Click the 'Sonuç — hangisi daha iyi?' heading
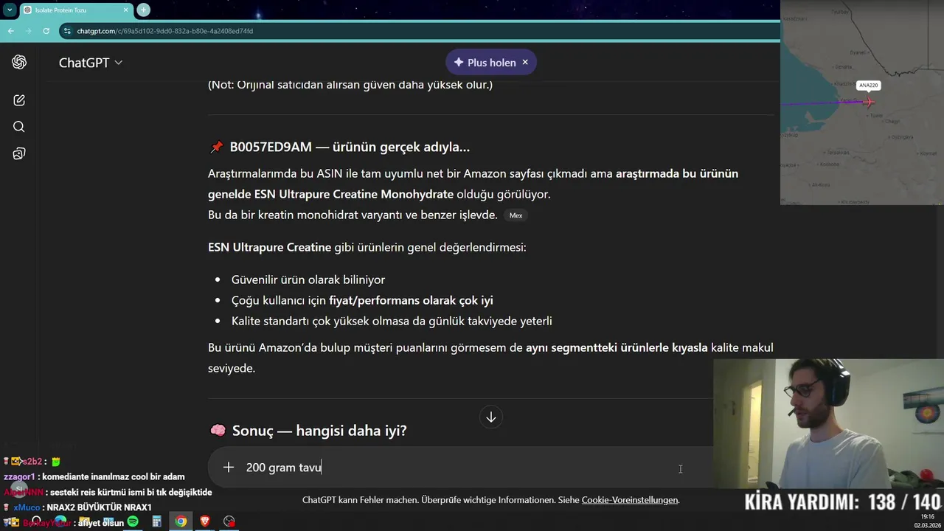The height and width of the screenshot is (531, 944). (319, 431)
